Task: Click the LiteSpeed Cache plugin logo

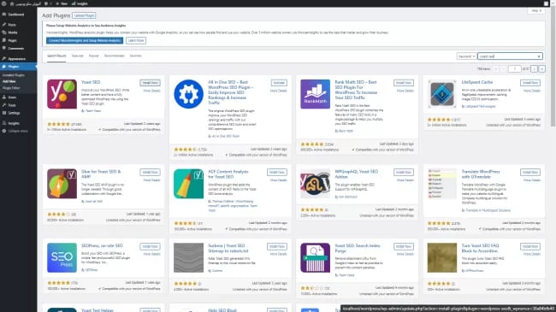Action: click(x=442, y=94)
